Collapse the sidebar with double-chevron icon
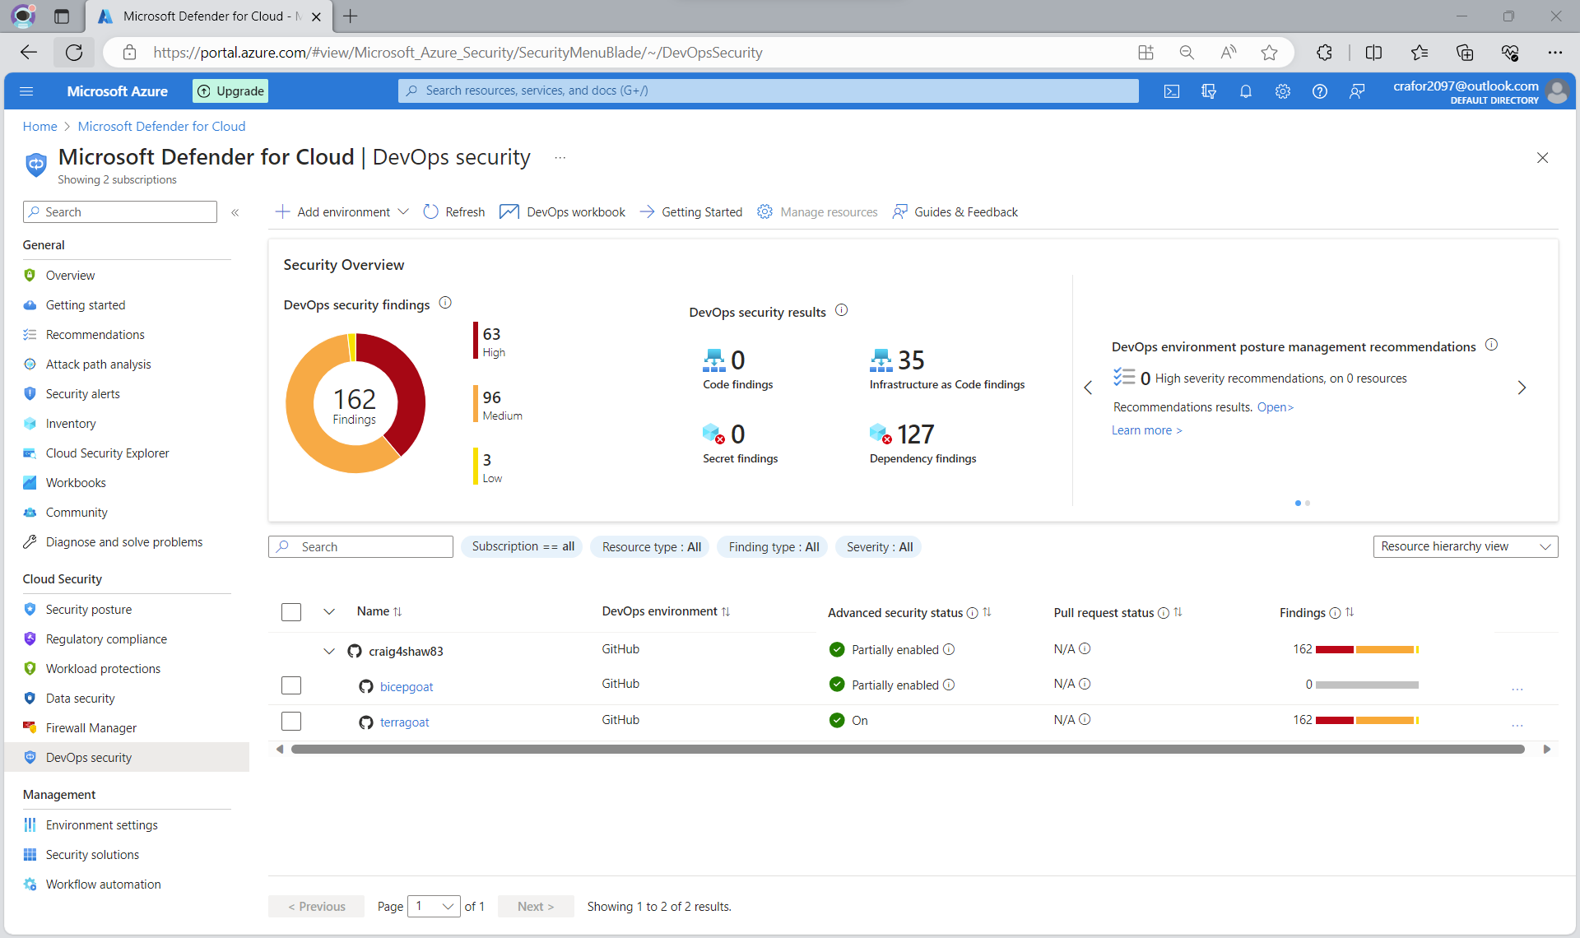The image size is (1580, 938). tap(235, 212)
